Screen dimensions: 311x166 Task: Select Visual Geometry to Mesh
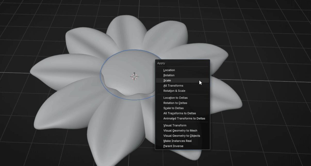pos(180,130)
